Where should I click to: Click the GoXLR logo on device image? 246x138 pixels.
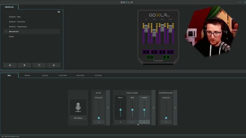(x=159, y=15)
